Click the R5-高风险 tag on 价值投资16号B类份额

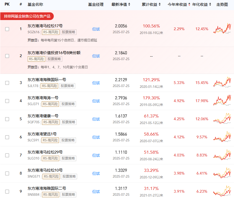click(36, 59)
